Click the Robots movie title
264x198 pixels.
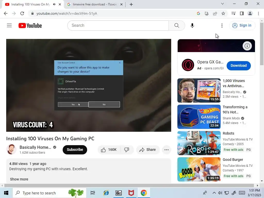(x=228, y=133)
